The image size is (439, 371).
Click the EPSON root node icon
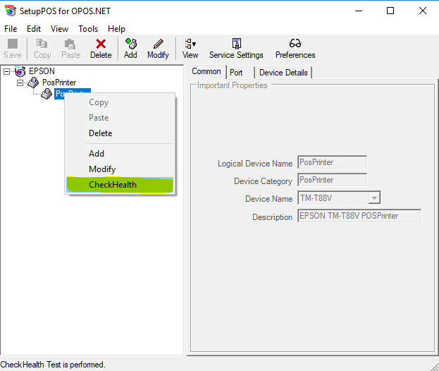pyautogui.click(x=20, y=71)
